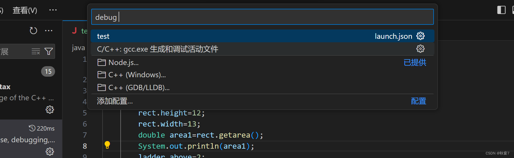Open the menu bar overflow ellipsis
Viewport: 514px width, 158px height.
(53, 10)
